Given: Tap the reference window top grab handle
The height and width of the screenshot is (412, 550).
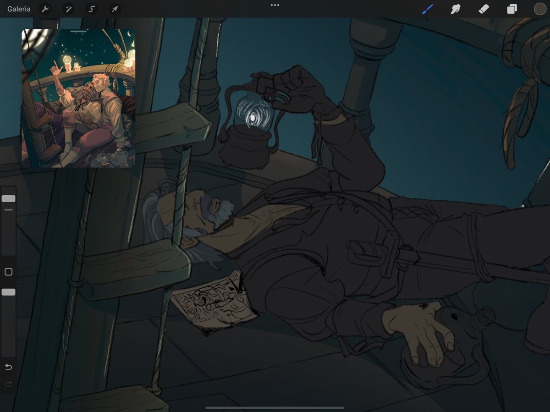Looking at the screenshot, I should point(78,31).
